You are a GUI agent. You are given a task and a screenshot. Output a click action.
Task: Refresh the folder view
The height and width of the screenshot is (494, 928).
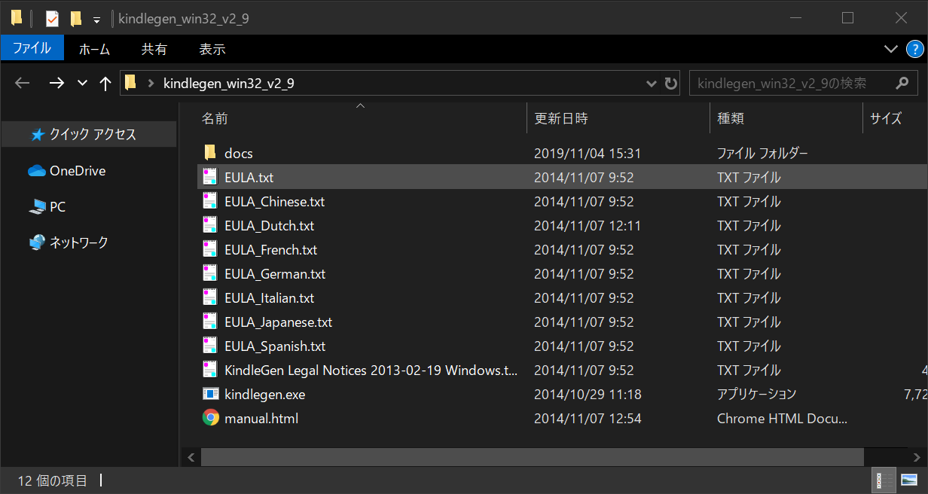click(671, 83)
